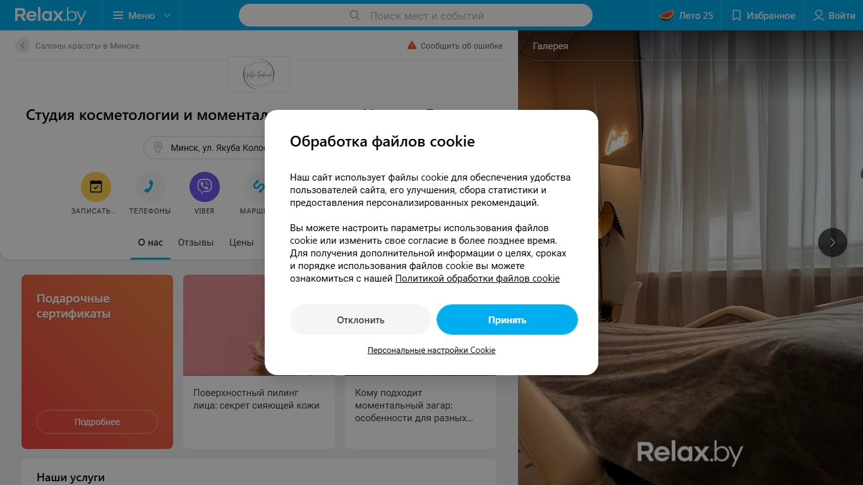Decline cookies with Отклонить button
This screenshot has height=485, width=863.
[361, 320]
